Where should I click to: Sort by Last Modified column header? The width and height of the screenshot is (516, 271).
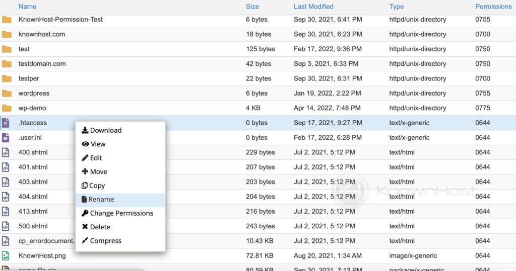tap(313, 7)
